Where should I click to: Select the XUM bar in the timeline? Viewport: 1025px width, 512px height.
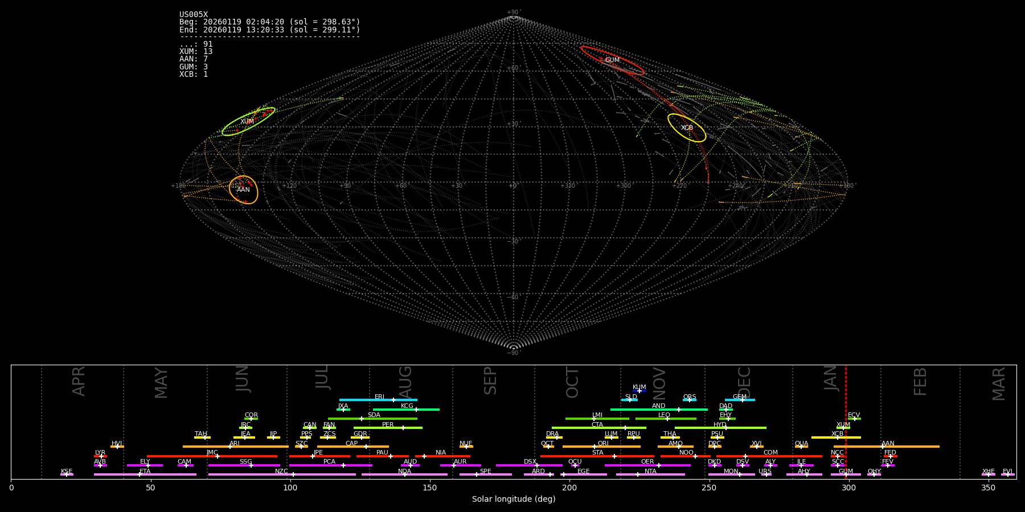[x=843, y=428]
